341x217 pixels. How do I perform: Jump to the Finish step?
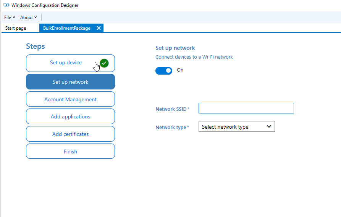click(x=71, y=151)
